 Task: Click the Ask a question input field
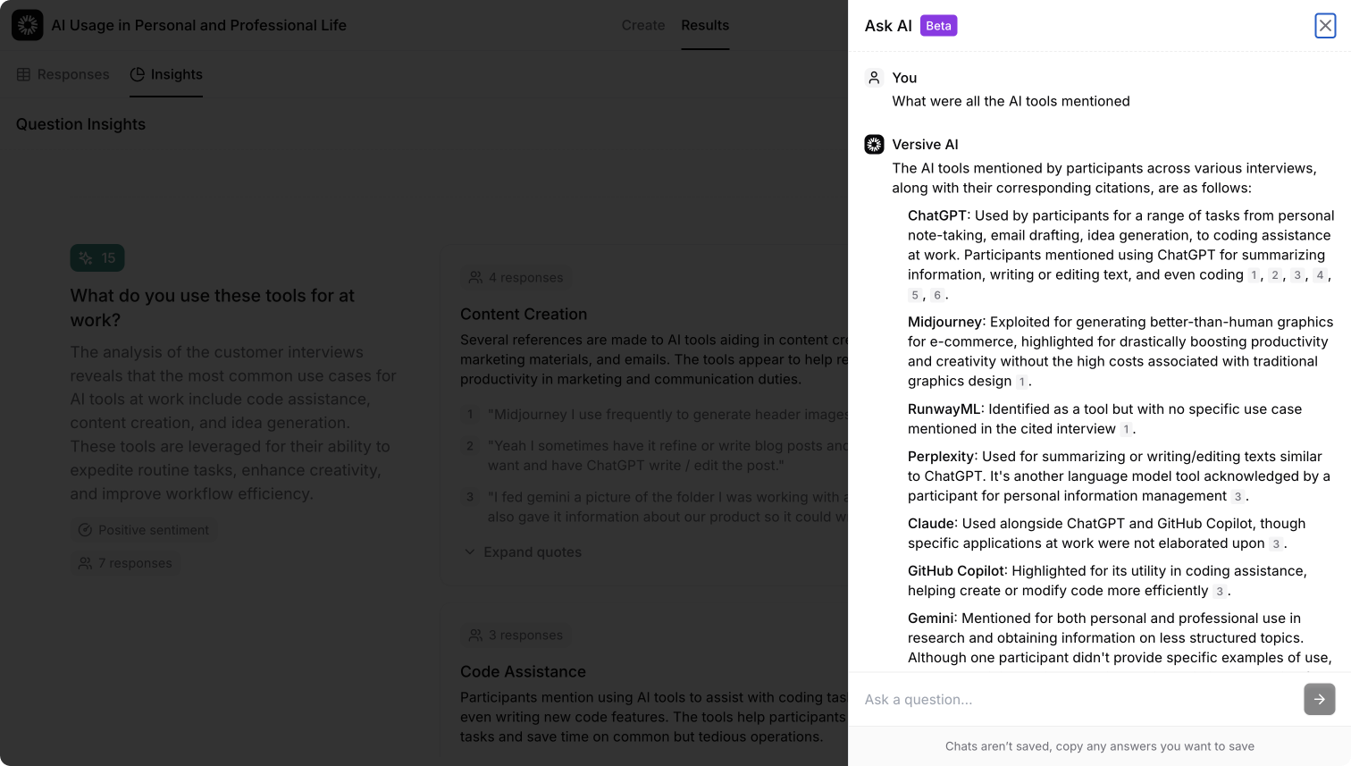pyautogui.click(x=1077, y=699)
